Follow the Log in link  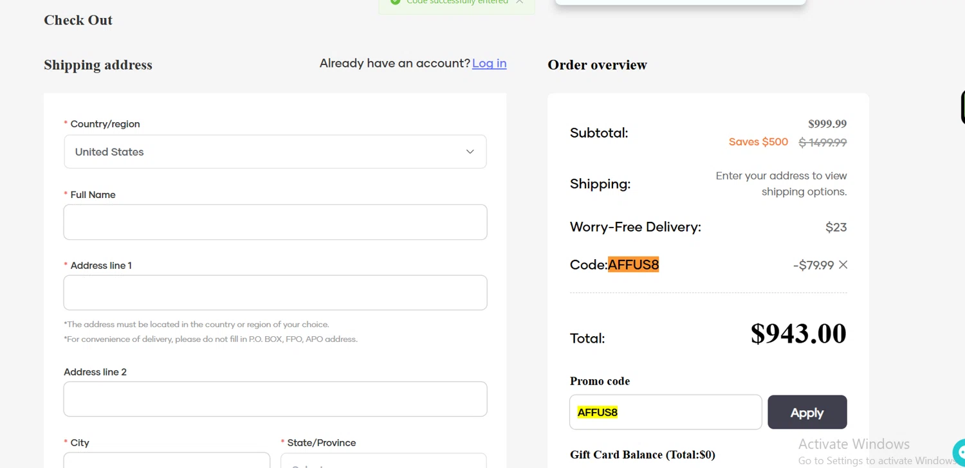[489, 63]
